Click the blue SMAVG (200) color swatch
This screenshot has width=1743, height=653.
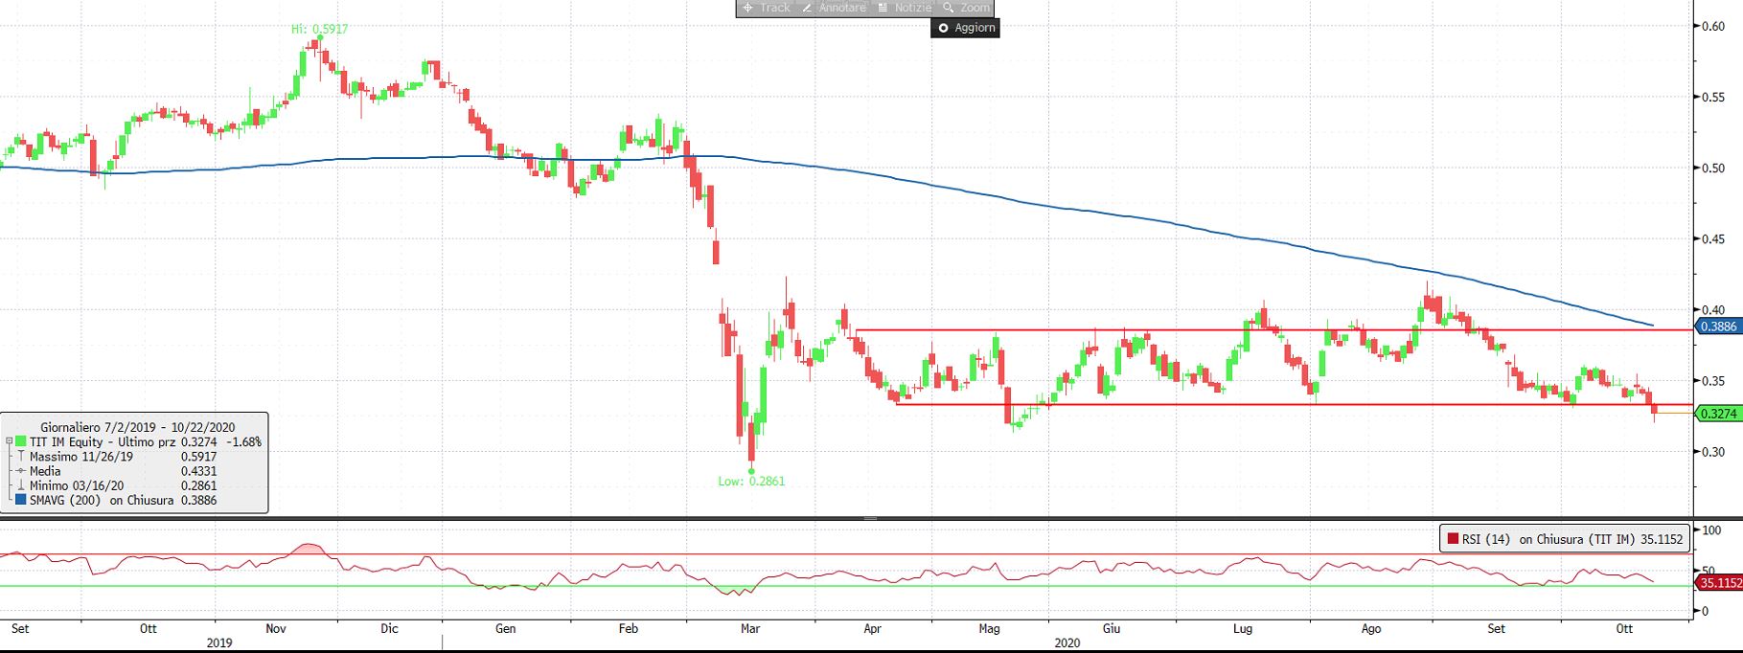pyautogui.click(x=21, y=500)
